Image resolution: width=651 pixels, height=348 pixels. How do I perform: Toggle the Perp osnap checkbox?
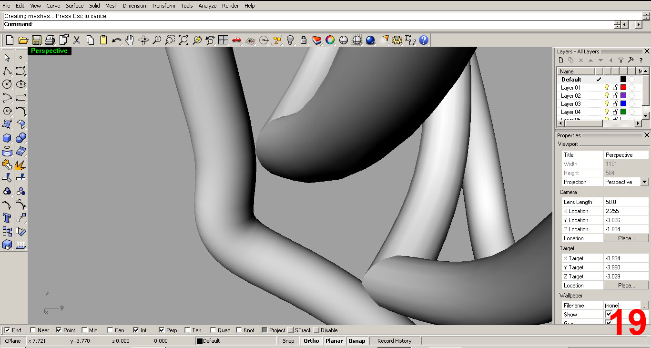click(x=162, y=330)
